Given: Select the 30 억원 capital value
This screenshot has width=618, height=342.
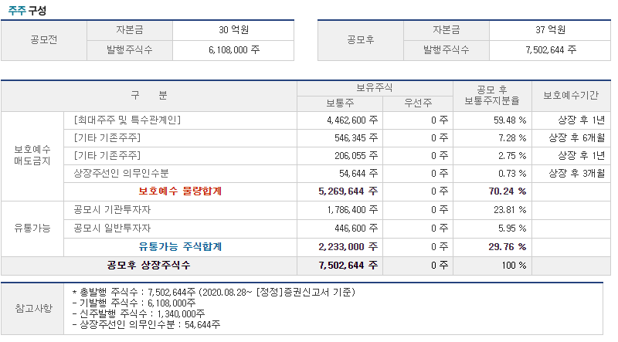Looking at the screenshot, I should pyautogui.click(x=234, y=30).
